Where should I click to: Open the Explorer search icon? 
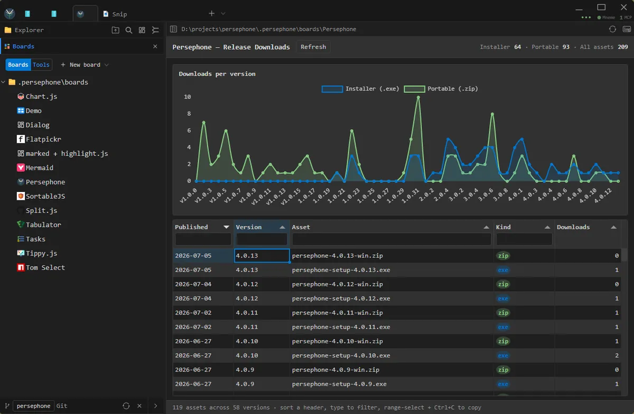pyautogui.click(x=129, y=30)
